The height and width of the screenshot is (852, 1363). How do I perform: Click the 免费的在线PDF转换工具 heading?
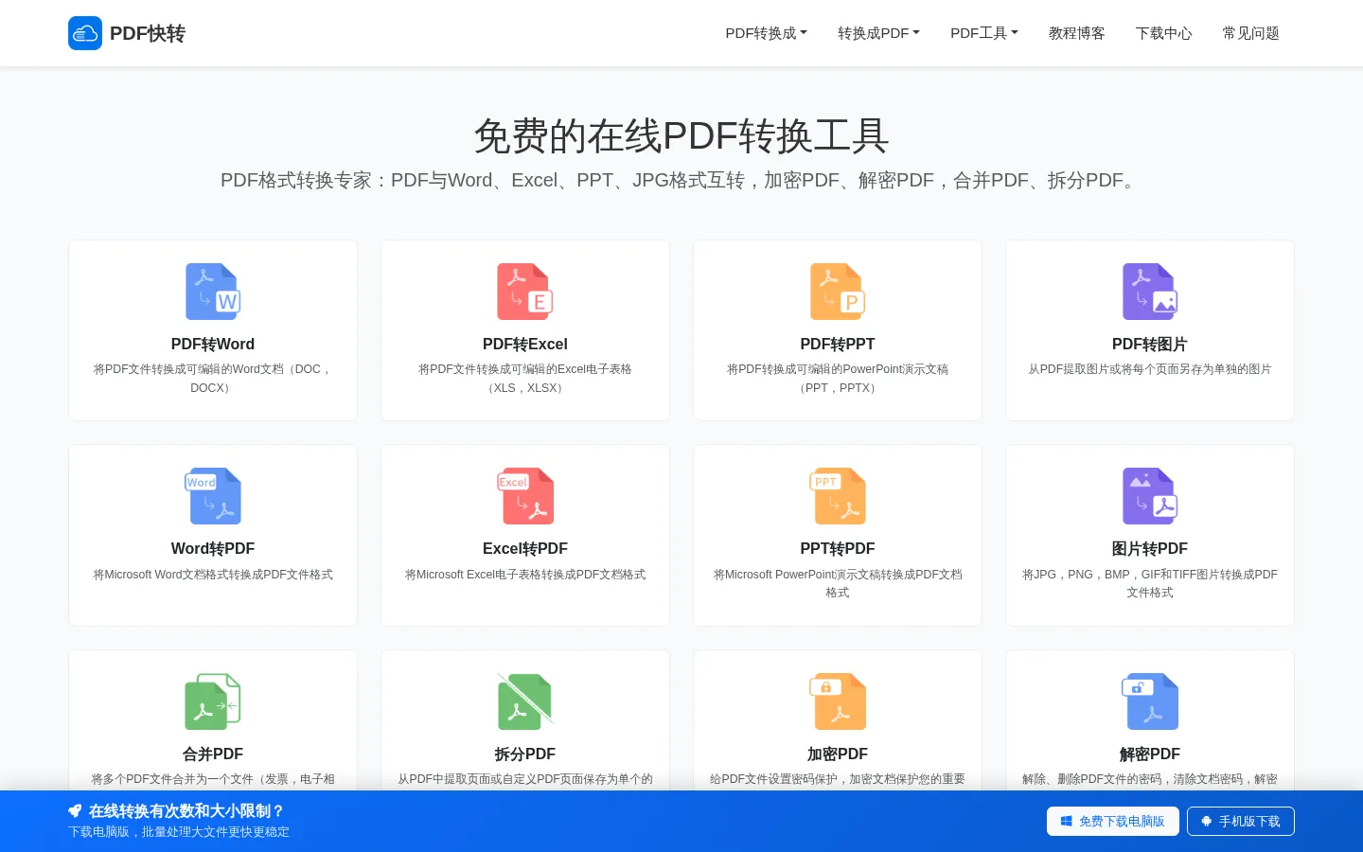coord(681,136)
